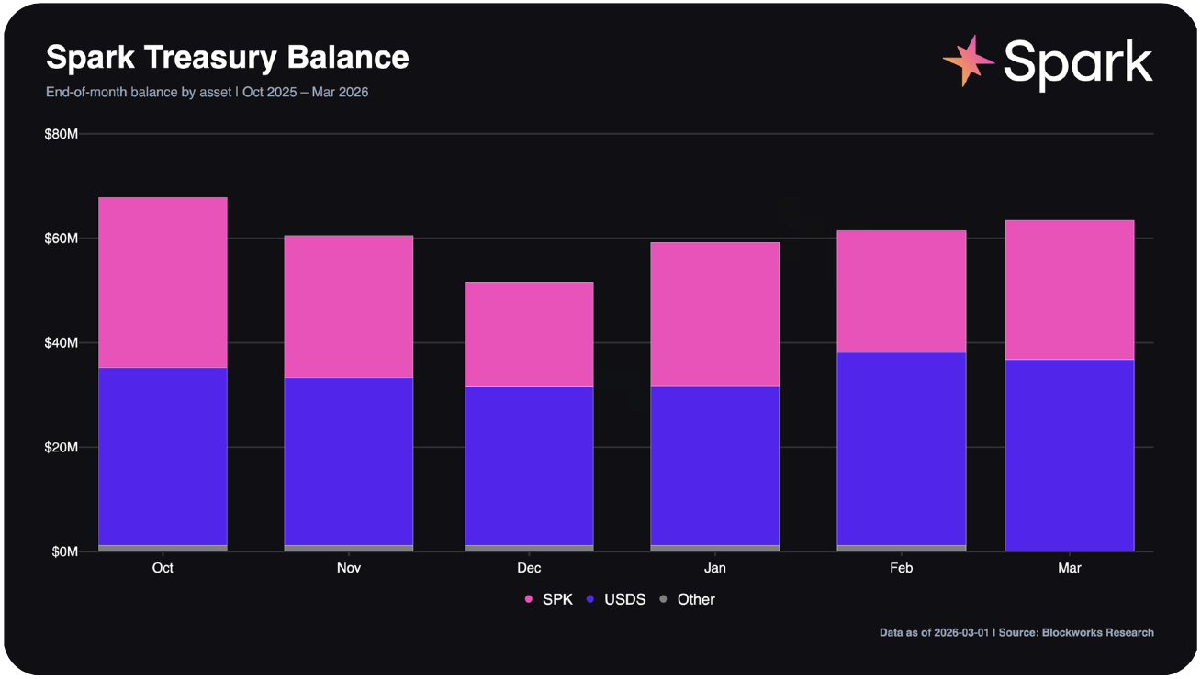Image resolution: width=1201 pixels, height=679 pixels.
Task: Select the Dec USDS bar segment
Action: click(x=529, y=466)
